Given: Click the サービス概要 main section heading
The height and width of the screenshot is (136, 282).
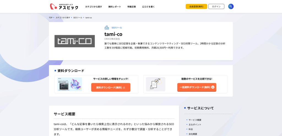Looking at the screenshot, I should [x=64, y=114].
